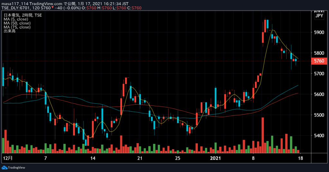The height and width of the screenshot is (172, 329).
Task: Select the MA (75, close) indicator label
Action: click(17, 27)
